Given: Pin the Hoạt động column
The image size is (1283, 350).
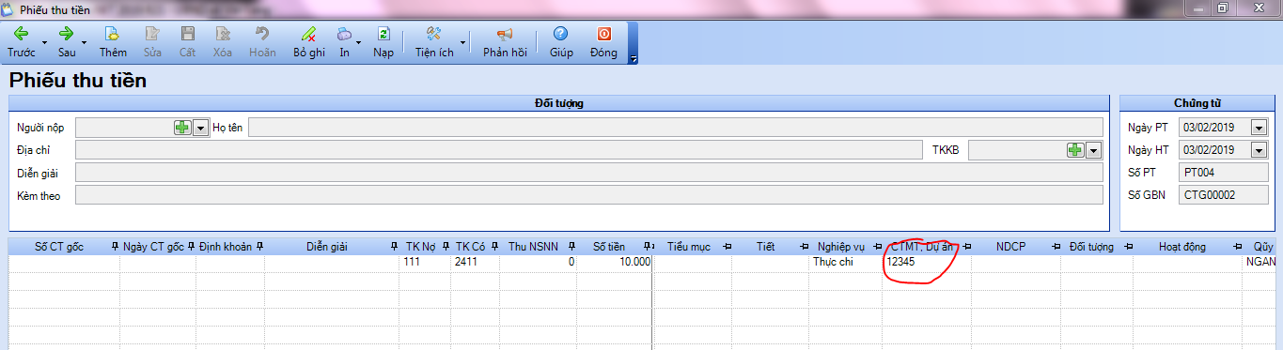Looking at the screenshot, I should coord(1238,247).
